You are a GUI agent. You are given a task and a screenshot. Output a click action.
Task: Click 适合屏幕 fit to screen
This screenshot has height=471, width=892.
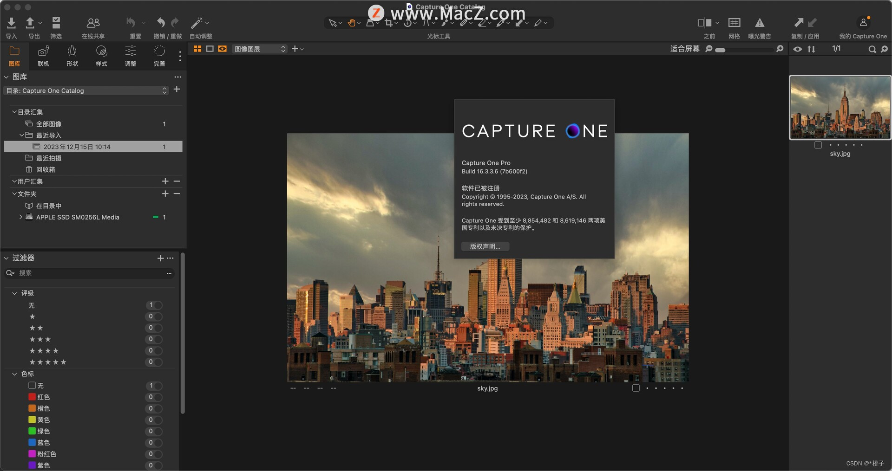[x=685, y=49]
